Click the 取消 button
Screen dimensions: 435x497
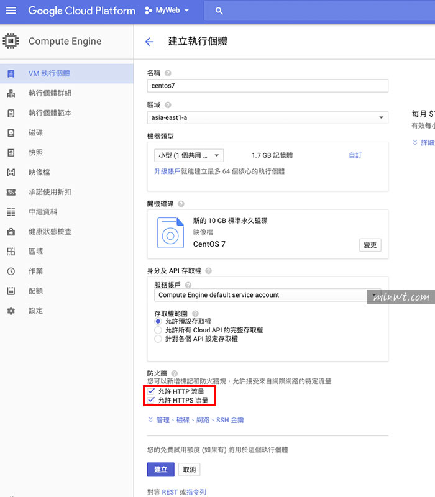(x=190, y=470)
